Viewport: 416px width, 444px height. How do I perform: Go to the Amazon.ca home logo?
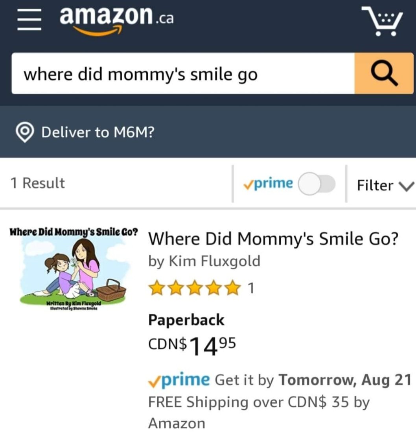pyautogui.click(x=116, y=20)
